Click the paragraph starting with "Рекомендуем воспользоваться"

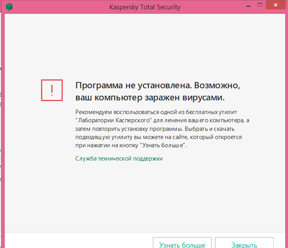pos(162,129)
